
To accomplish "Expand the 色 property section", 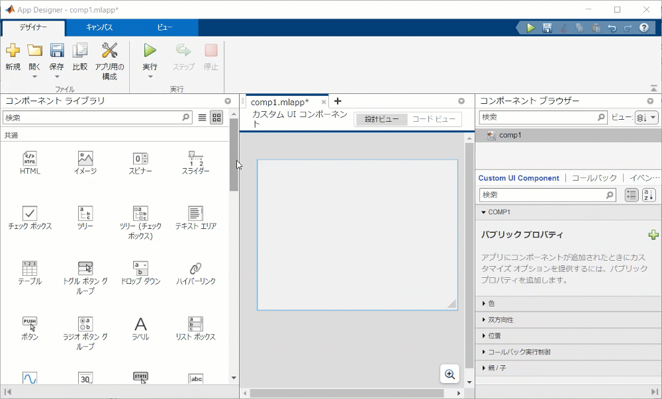I will point(491,304).
